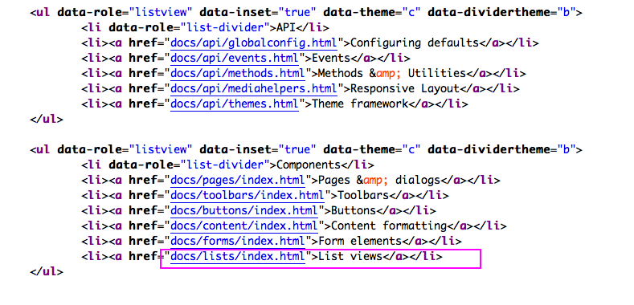The height and width of the screenshot is (305, 634).
Task: Click the 'Responsive Layout' anchor text
Action: click(405, 89)
